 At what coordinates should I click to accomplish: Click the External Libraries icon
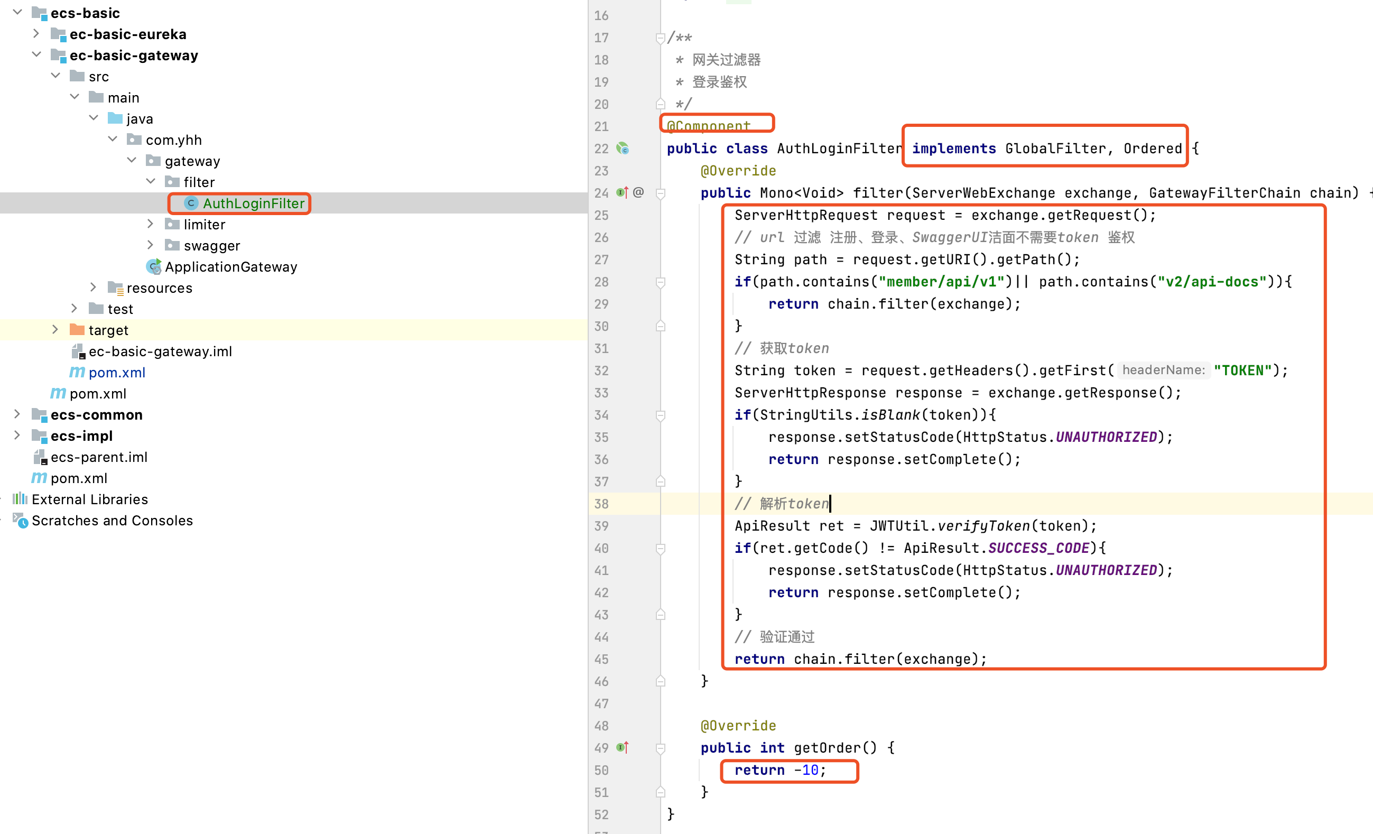click(20, 499)
